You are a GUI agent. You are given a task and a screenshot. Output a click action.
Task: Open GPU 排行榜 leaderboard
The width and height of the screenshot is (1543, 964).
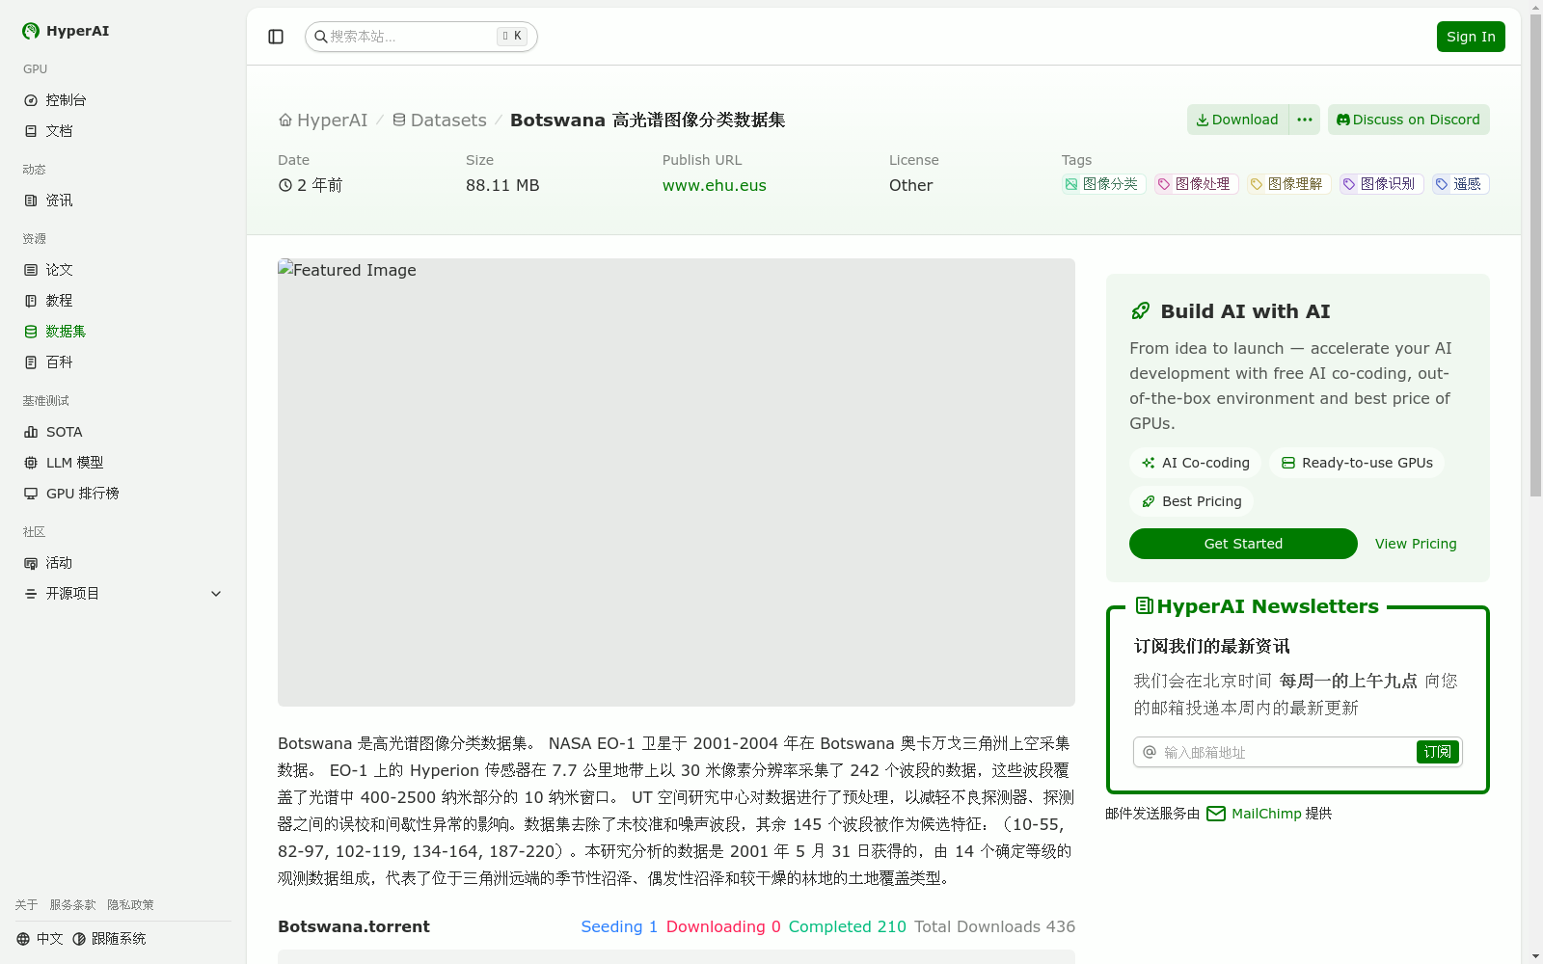pos(123,494)
